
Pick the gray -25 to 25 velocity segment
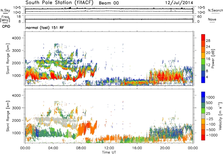click(203, 116)
